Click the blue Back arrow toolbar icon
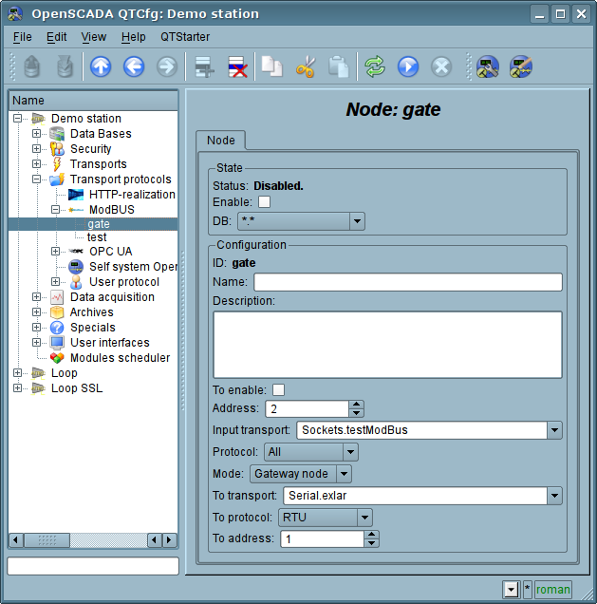The width and height of the screenshot is (597, 604). pos(134,66)
